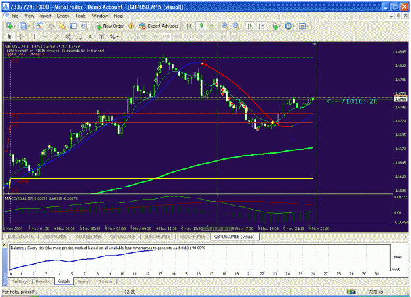Open the Help menu
The width and height of the screenshot is (411, 297).
click(118, 16)
